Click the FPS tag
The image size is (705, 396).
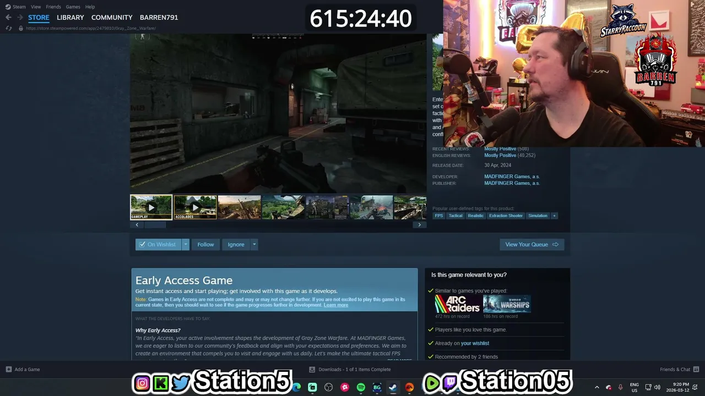point(439,216)
